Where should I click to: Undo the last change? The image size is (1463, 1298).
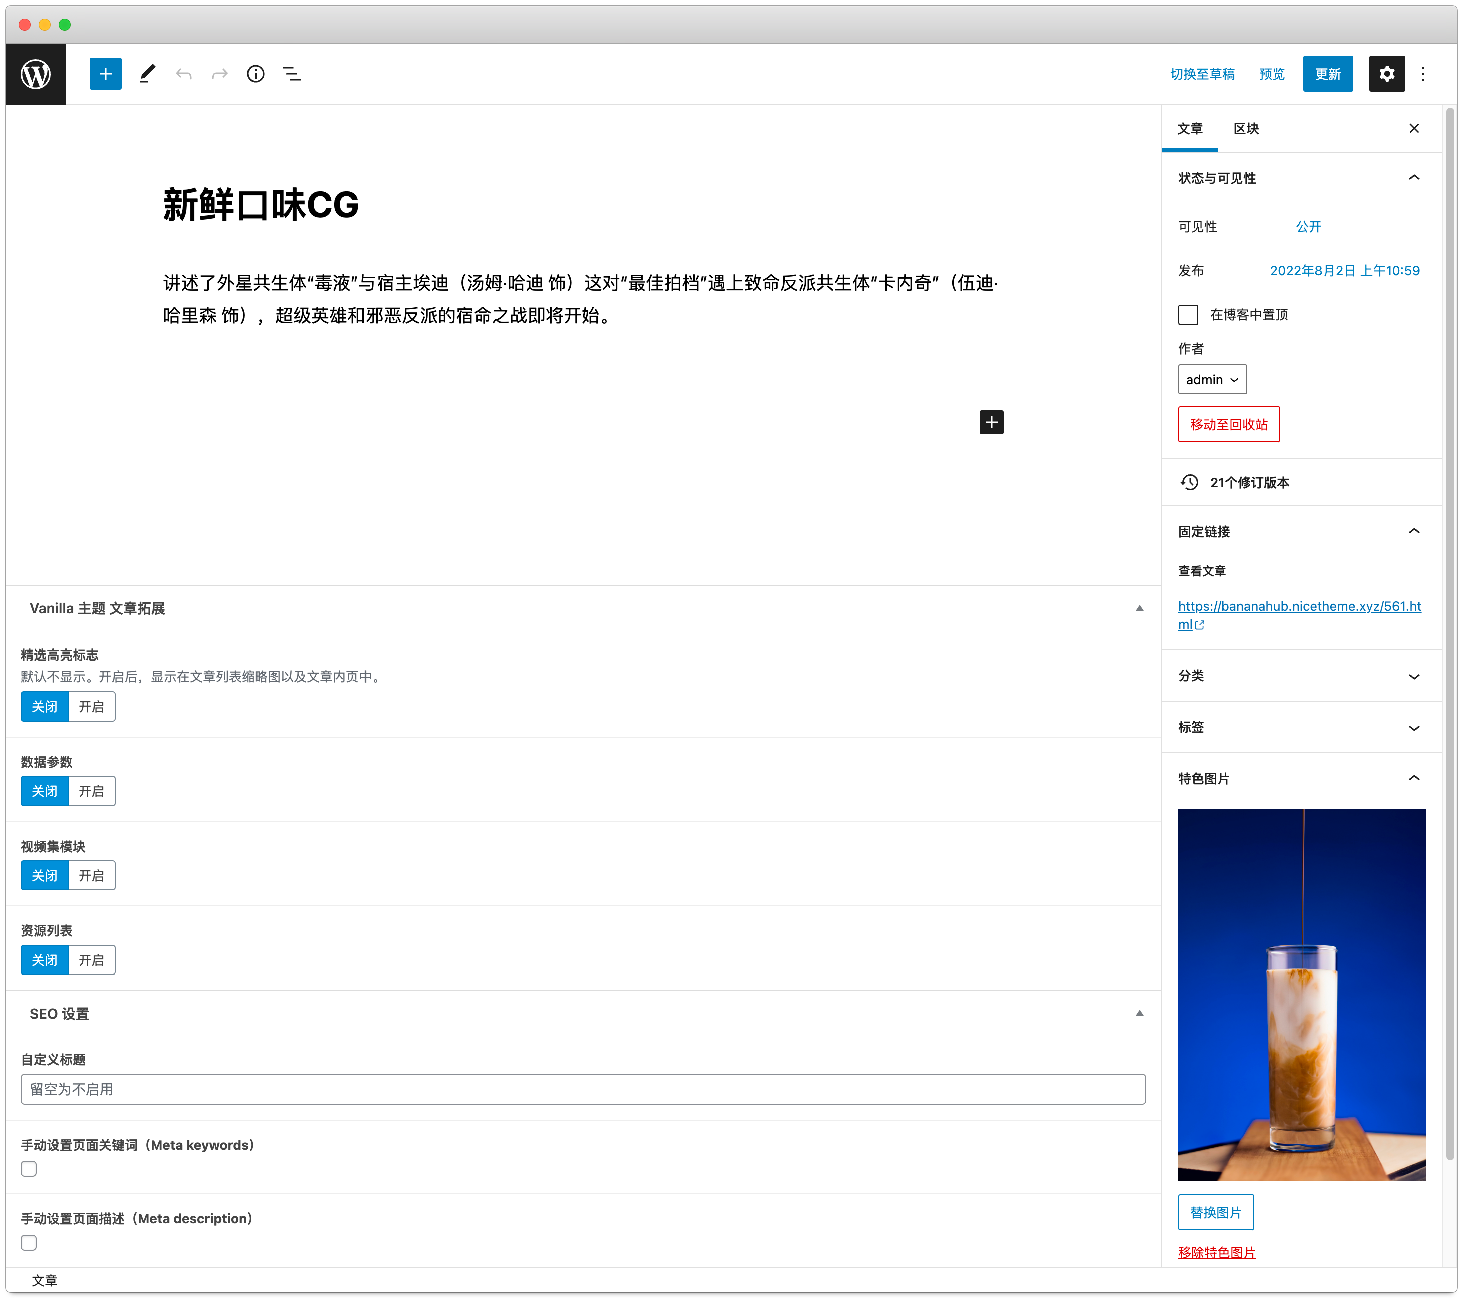pyautogui.click(x=184, y=74)
